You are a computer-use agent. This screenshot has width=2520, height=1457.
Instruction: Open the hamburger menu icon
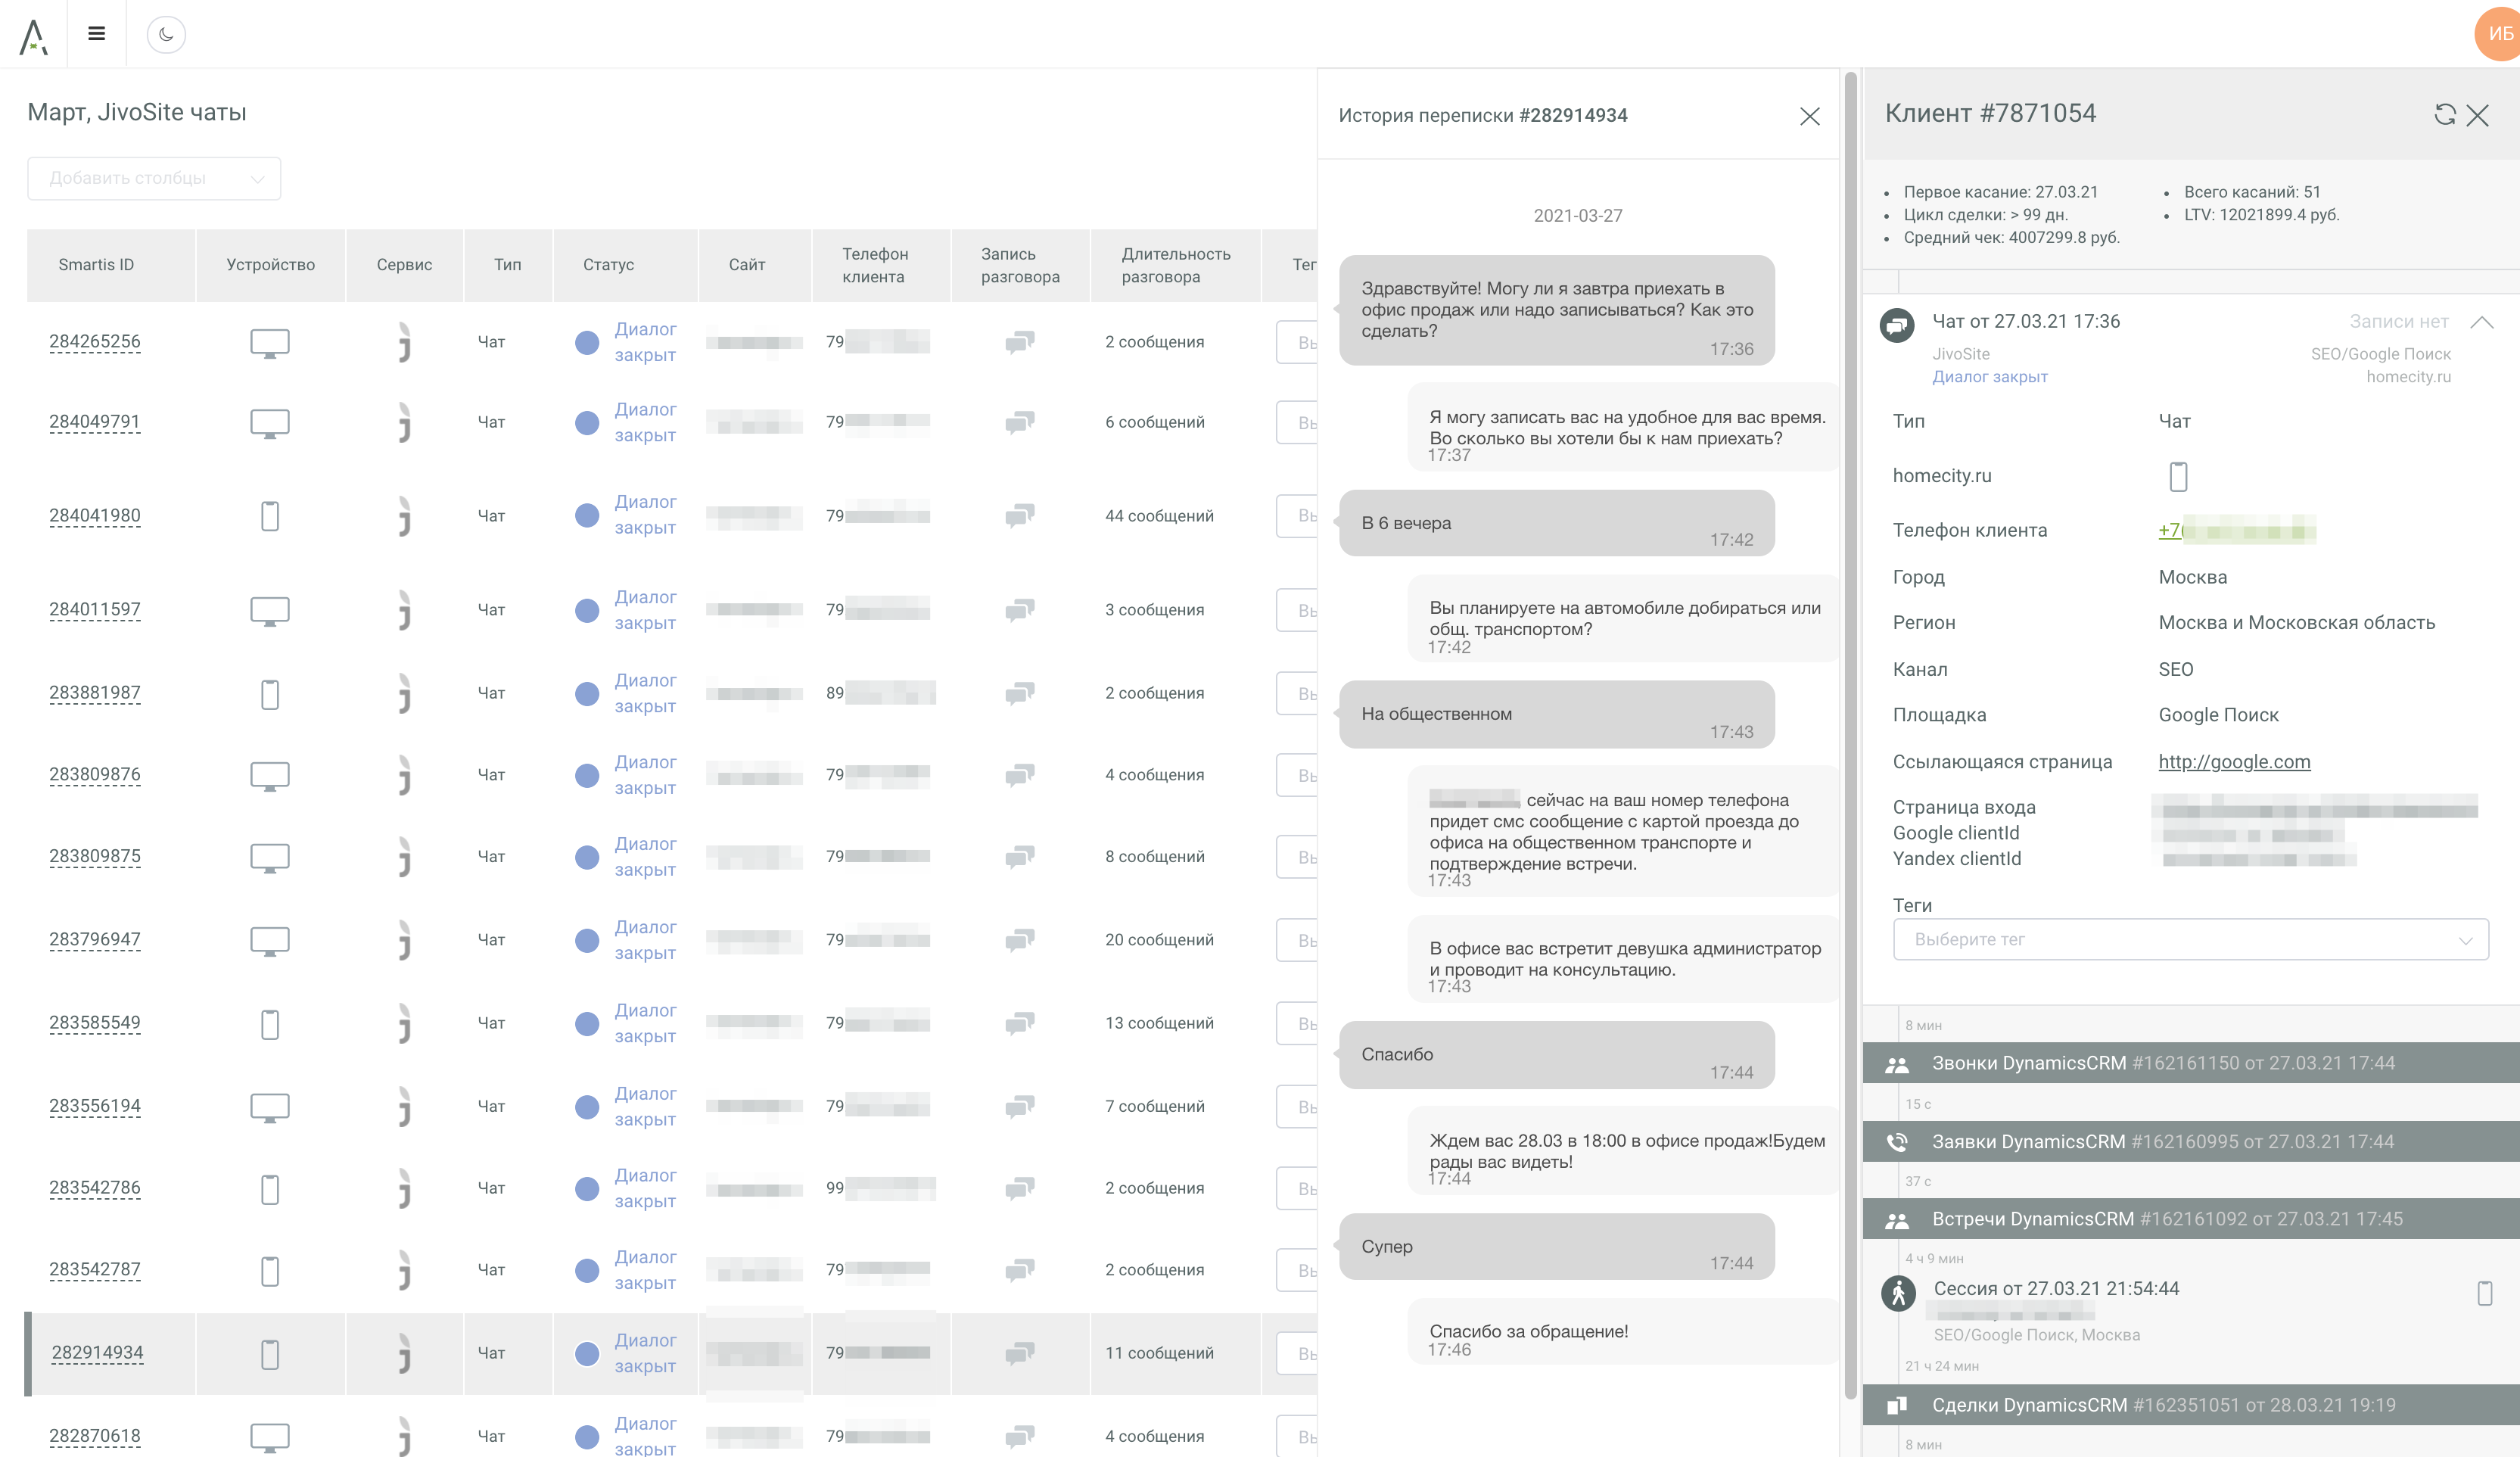pos(96,34)
